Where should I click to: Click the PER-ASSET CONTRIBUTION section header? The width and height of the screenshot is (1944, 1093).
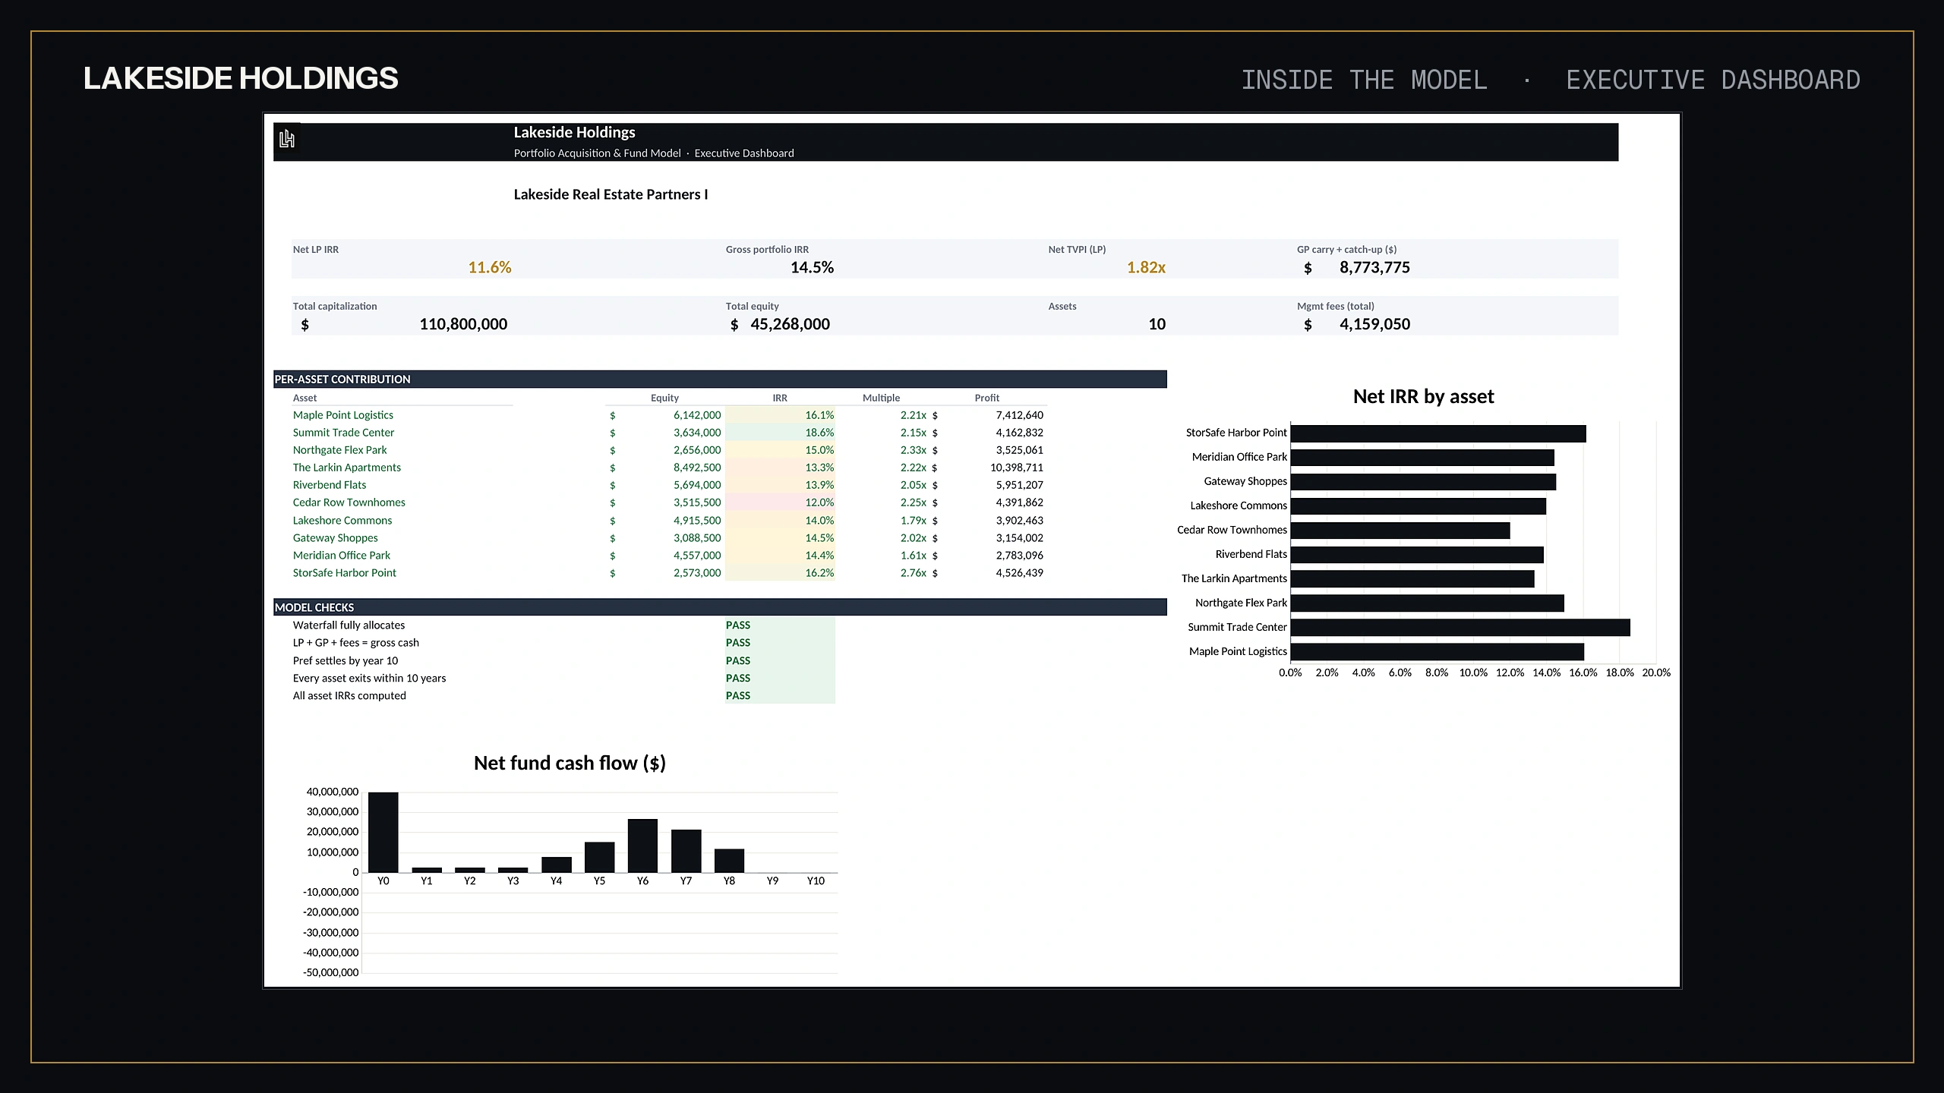tap(720, 380)
